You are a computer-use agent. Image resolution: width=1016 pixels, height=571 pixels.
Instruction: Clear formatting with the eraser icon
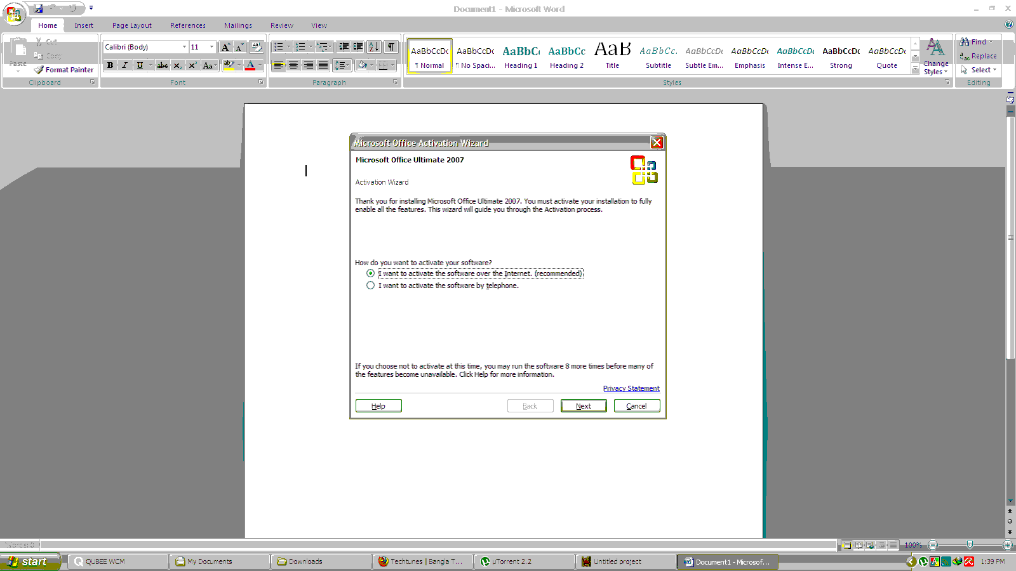(257, 47)
